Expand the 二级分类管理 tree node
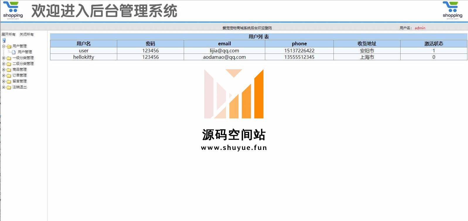 (x=4, y=64)
